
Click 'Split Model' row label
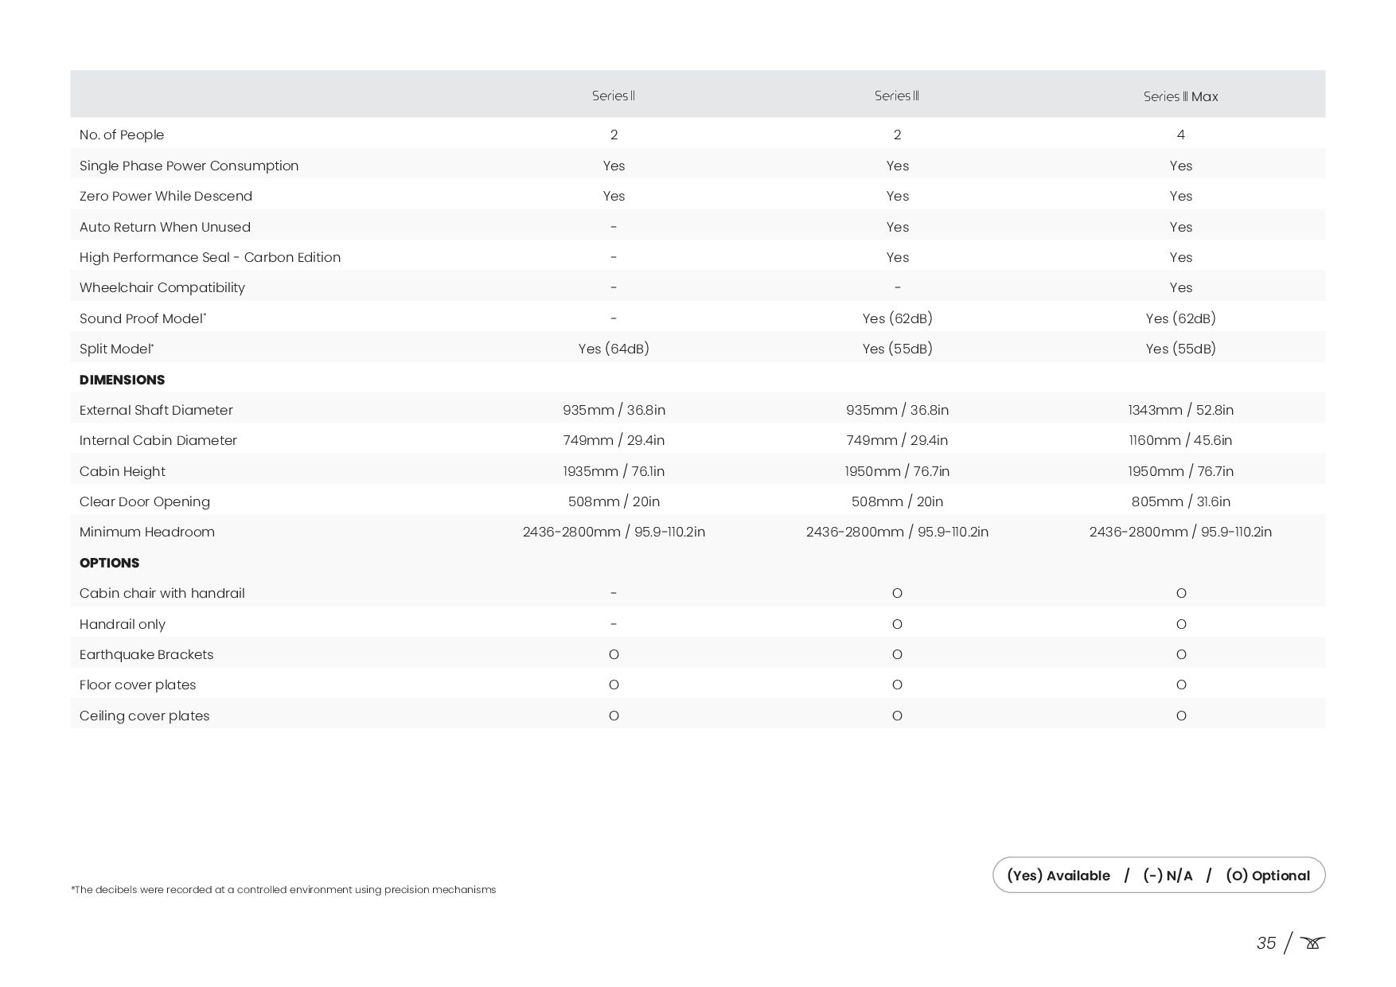coord(116,349)
